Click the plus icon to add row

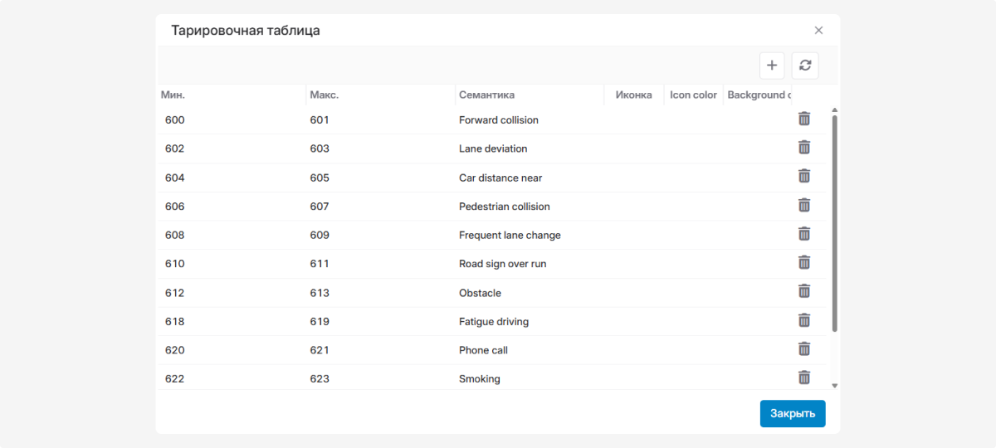772,66
